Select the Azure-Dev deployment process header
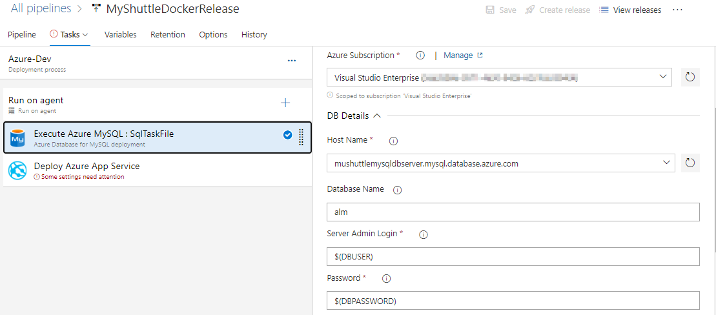The image size is (716, 315). 157,63
